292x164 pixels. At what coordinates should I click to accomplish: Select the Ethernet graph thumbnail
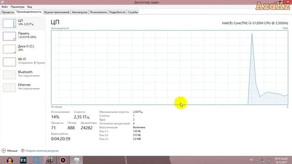(9, 87)
